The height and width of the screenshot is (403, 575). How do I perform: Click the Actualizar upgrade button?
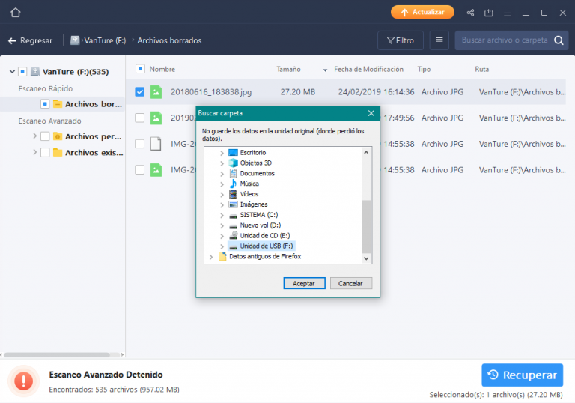pyautogui.click(x=422, y=12)
